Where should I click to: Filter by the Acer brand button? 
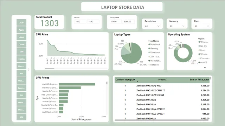click(21, 22)
